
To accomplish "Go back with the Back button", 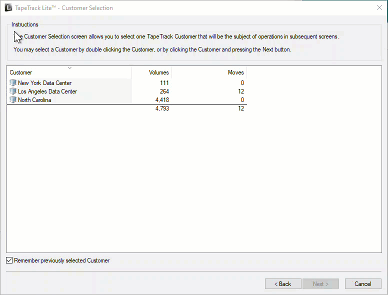I will pos(283,284).
